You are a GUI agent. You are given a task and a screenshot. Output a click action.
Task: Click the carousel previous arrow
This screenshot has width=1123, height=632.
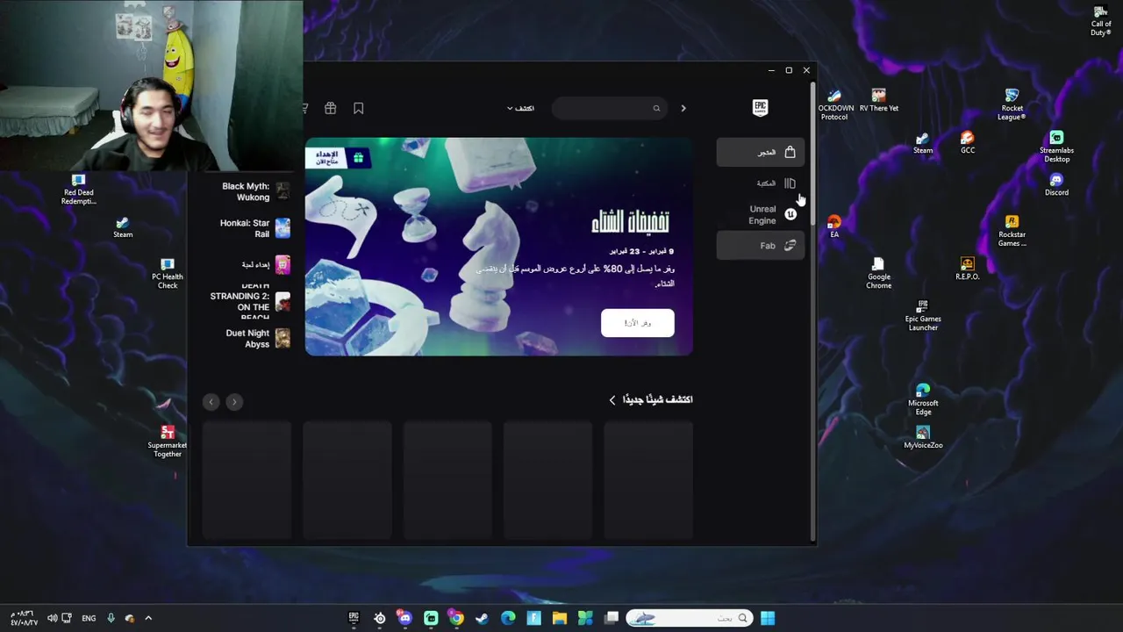tap(211, 402)
